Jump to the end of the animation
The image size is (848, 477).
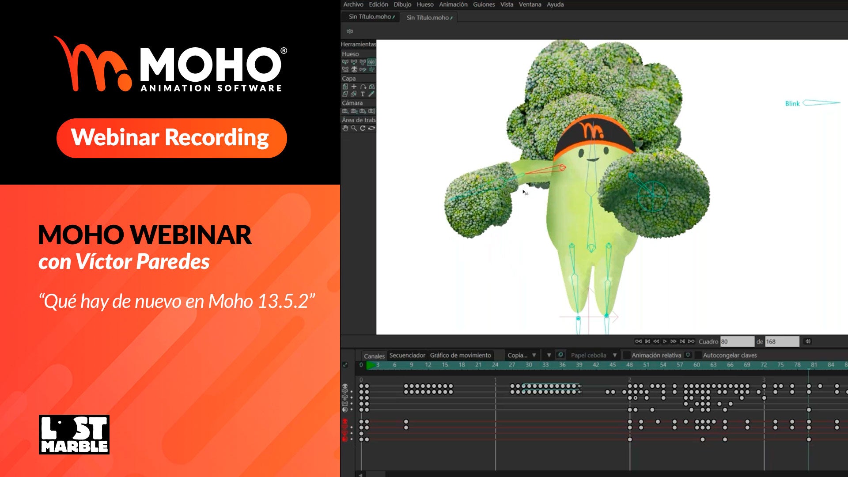tap(691, 341)
